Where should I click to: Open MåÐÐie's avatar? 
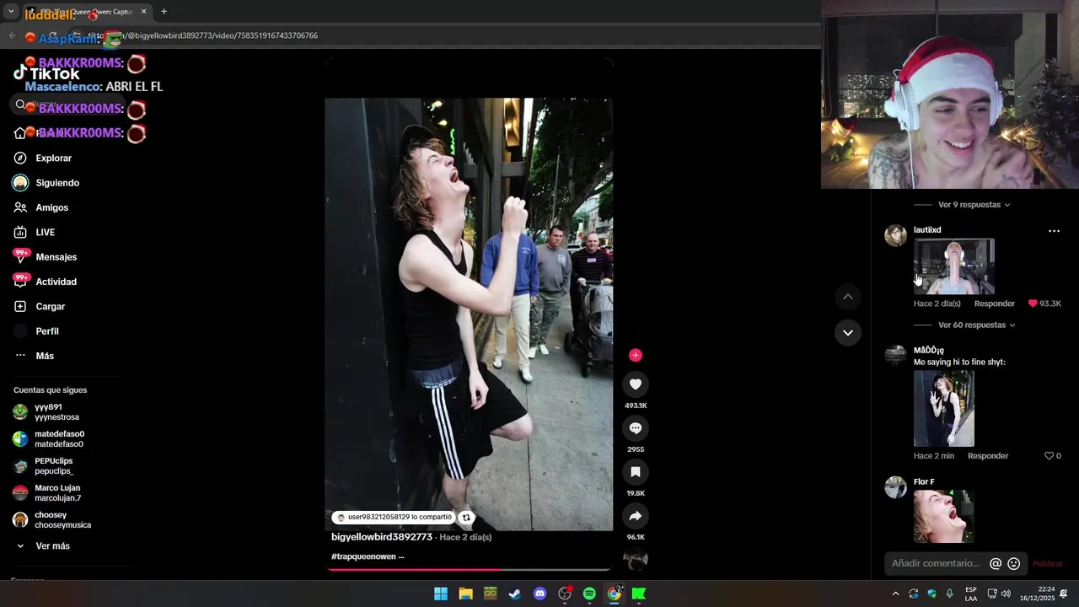[895, 356]
